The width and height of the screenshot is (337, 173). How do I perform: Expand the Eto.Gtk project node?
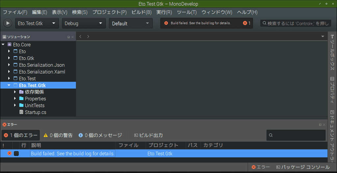coord(9,58)
